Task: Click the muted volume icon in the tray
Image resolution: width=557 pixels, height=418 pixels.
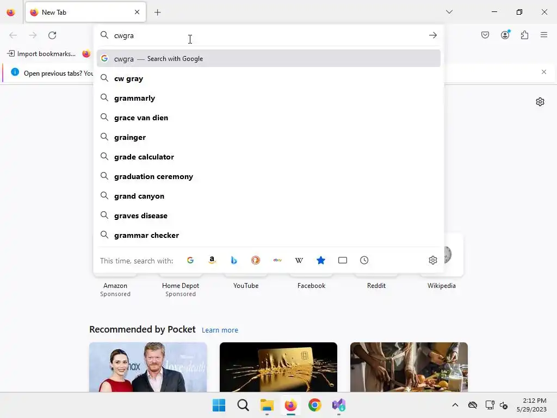Action: 503,405
